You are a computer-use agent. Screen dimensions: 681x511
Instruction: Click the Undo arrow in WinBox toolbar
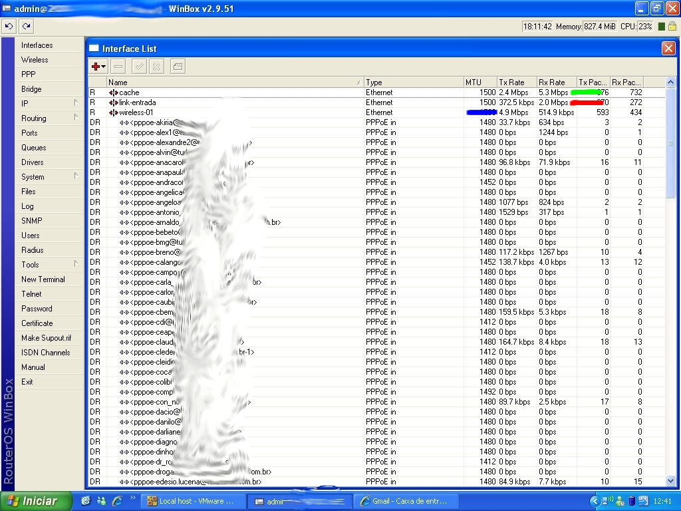tap(9, 27)
